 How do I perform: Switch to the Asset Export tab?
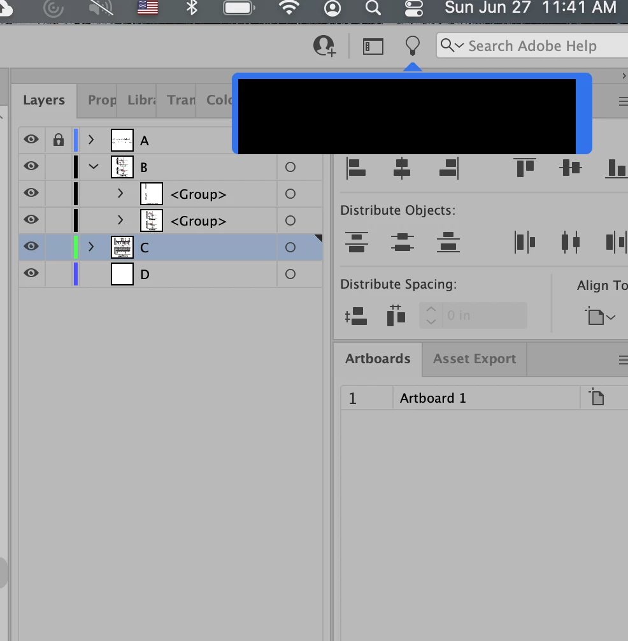pos(475,359)
